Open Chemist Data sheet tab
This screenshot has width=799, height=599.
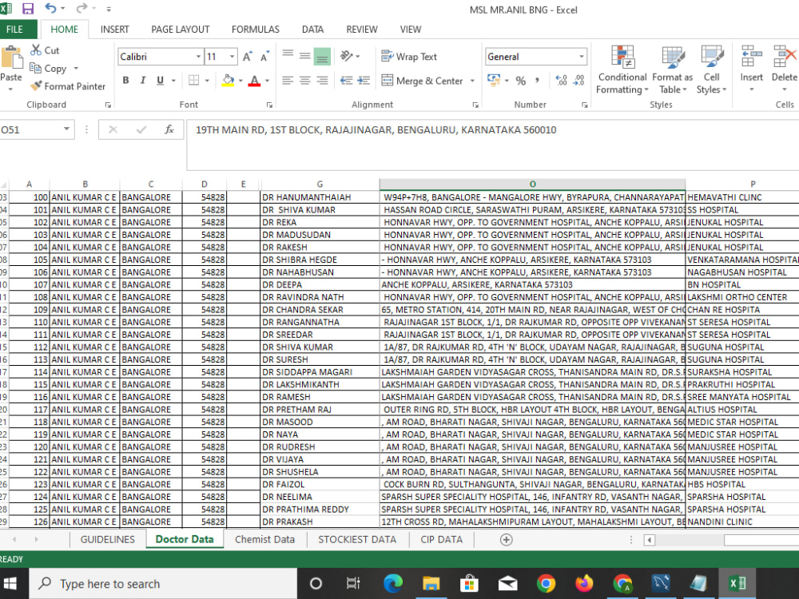[x=264, y=539]
